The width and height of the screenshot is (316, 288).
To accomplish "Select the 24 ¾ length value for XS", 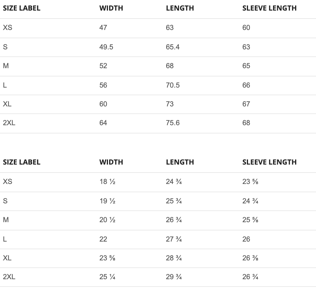I will pyautogui.click(x=174, y=182).
